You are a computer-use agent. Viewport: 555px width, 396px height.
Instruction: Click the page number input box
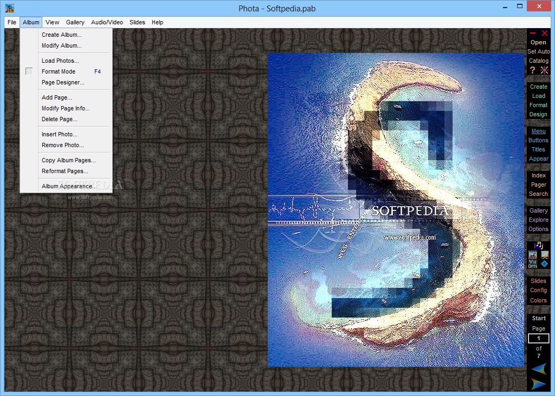click(538, 339)
